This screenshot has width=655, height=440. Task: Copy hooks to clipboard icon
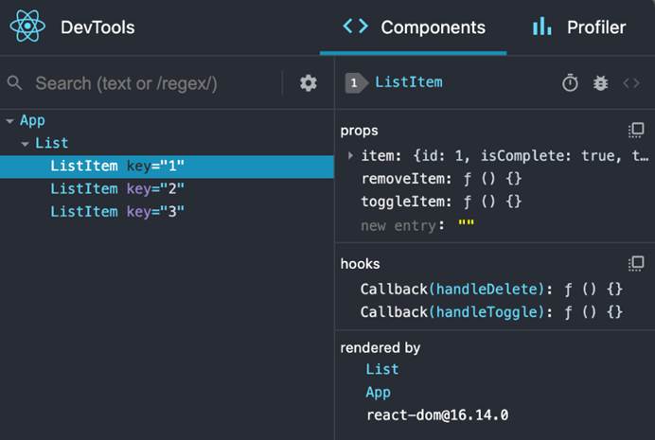pyautogui.click(x=636, y=263)
